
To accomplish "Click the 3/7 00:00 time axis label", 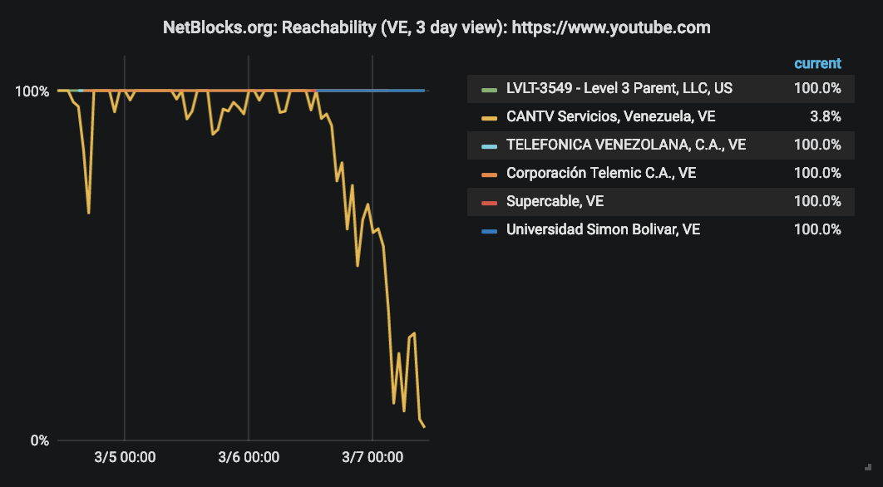I will pyautogui.click(x=372, y=456).
